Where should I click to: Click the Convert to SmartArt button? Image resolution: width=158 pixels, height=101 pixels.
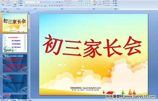(x=71, y=6)
